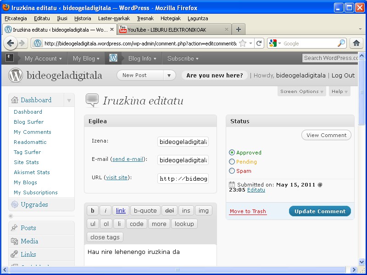367x275 pixels.
Task: Collapse the sidebar menu with the double-arrow icon
Action: [11, 216]
